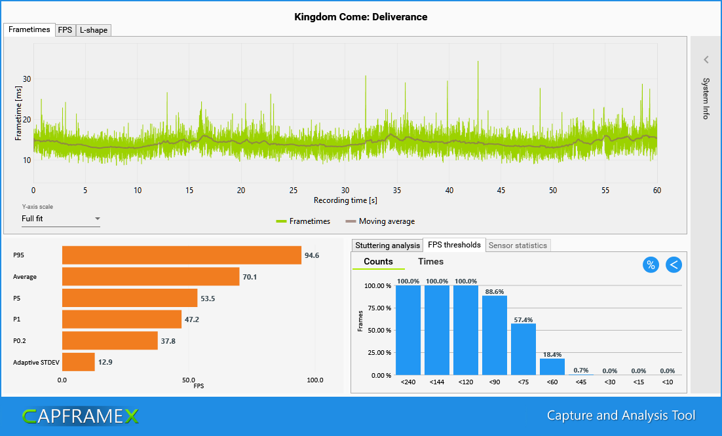Select the Stuttering analysis tab

(x=387, y=245)
